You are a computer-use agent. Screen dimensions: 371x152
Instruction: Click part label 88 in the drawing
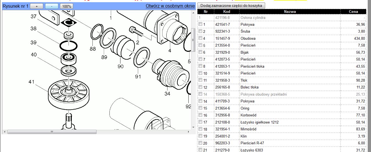click(93, 49)
